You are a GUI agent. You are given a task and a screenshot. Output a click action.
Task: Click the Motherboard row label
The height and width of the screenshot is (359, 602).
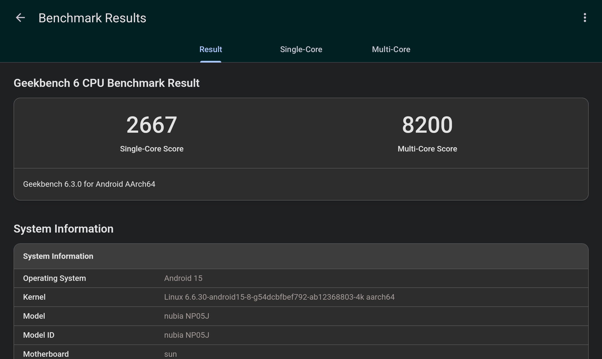(x=46, y=354)
